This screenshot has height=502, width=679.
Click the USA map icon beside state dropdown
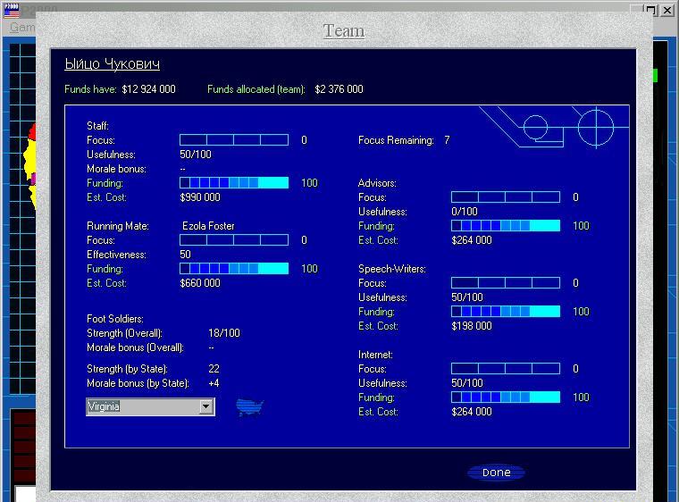(x=250, y=407)
